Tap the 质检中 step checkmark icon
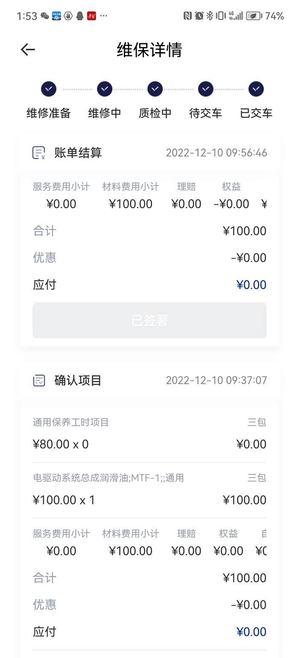Viewport: 299px width, 658px height. pyautogui.click(x=155, y=89)
